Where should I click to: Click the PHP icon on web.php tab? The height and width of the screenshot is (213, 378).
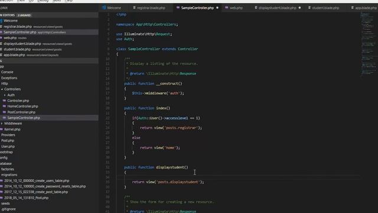click(227, 8)
